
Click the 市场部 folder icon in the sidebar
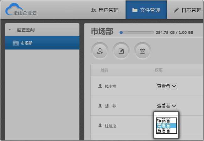pos(16,43)
